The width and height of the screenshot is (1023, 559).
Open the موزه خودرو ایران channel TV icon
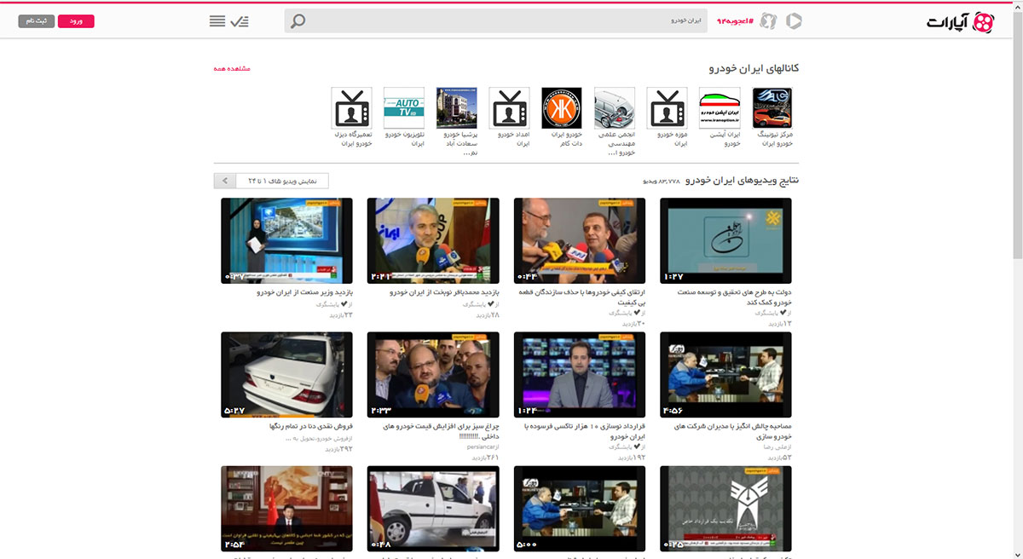click(x=667, y=108)
